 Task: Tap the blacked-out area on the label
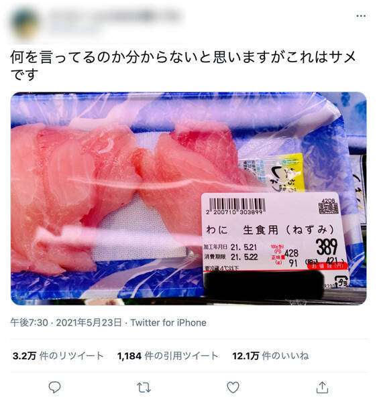click(x=264, y=285)
